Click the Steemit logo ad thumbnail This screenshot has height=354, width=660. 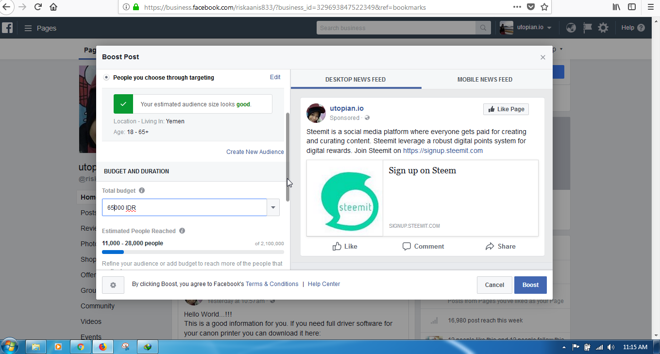pos(345,198)
